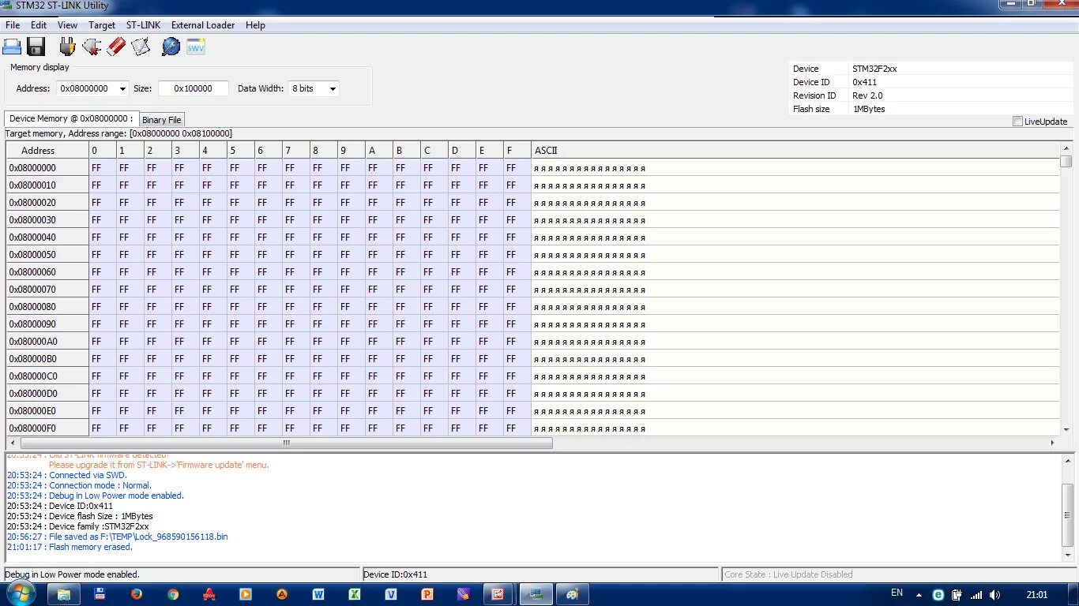Click the 'Flash memory erased.' log line
Image resolution: width=1079 pixels, height=606 pixels.
pos(70,547)
